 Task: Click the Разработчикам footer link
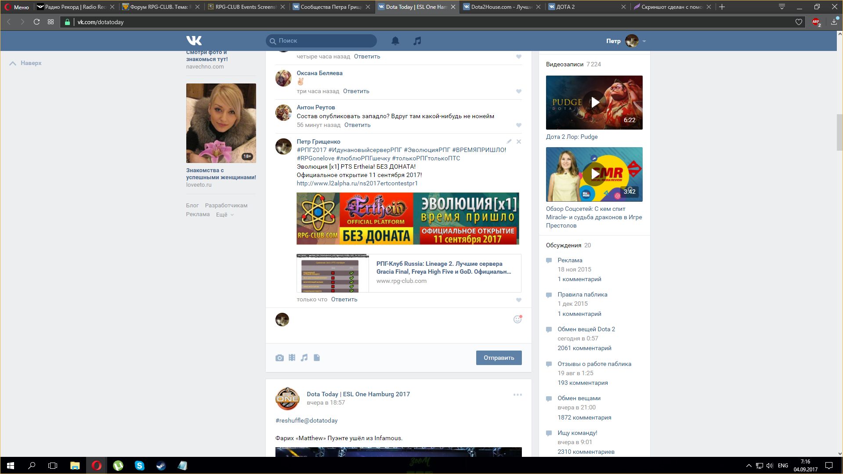(x=226, y=206)
